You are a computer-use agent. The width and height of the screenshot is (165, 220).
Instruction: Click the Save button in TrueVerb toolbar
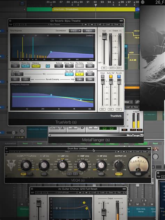click(x=116, y=24)
